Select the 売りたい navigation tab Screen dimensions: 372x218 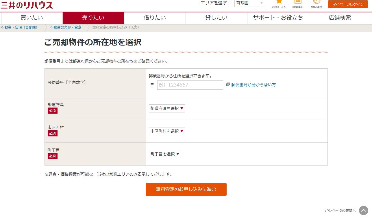[93, 18]
